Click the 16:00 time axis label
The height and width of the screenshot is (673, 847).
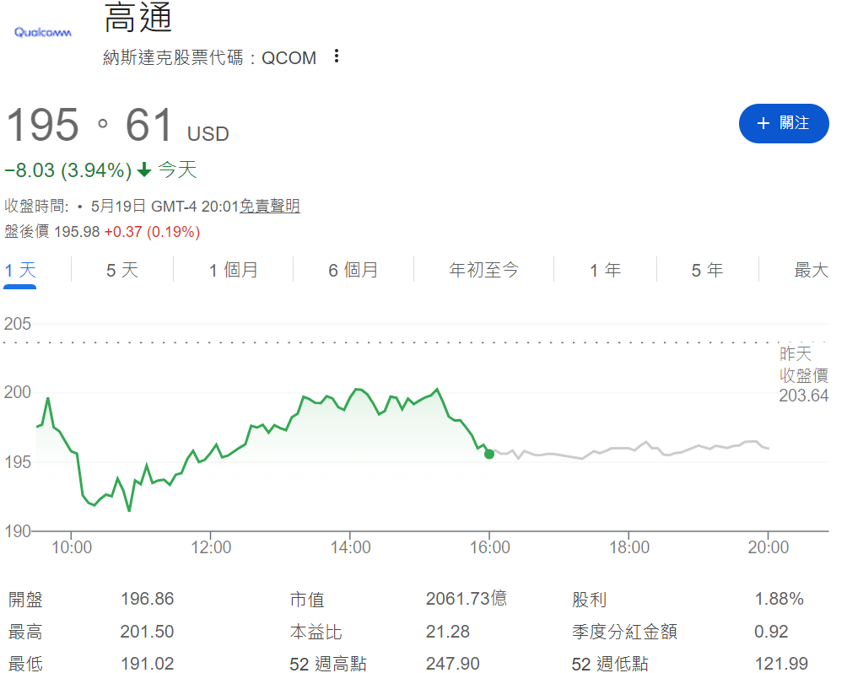pyautogui.click(x=490, y=547)
